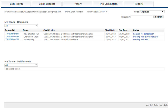Open the My Team - Requests filter dropdown
The height and width of the screenshot is (108, 168).
point(21,25)
